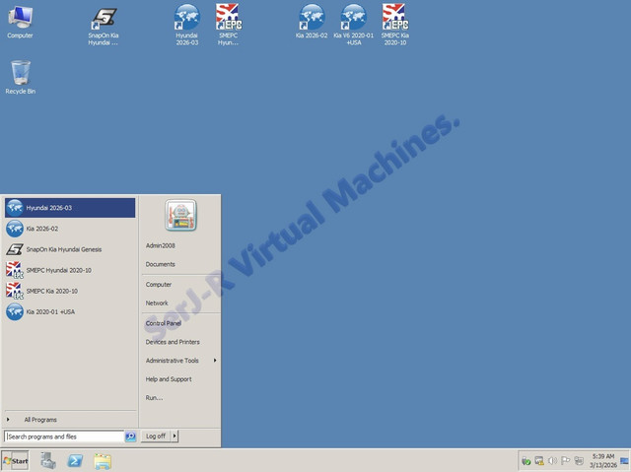Click the network tray icon left of clock
The image size is (631, 472).
[579, 461]
